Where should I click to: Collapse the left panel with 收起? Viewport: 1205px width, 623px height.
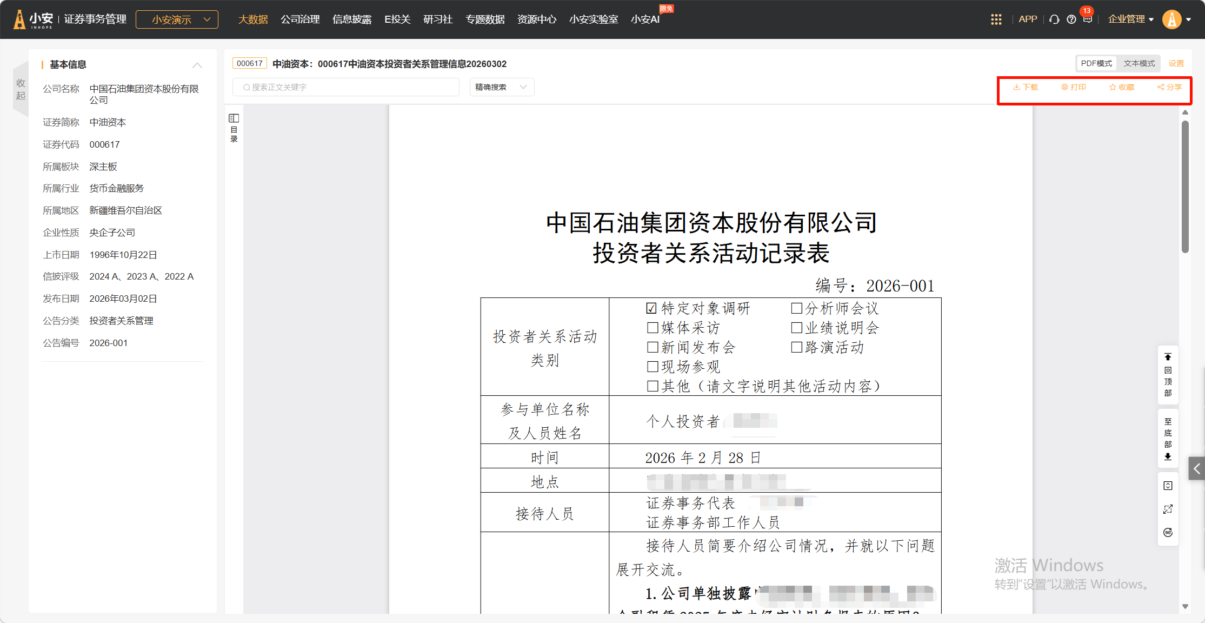click(21, 89)
